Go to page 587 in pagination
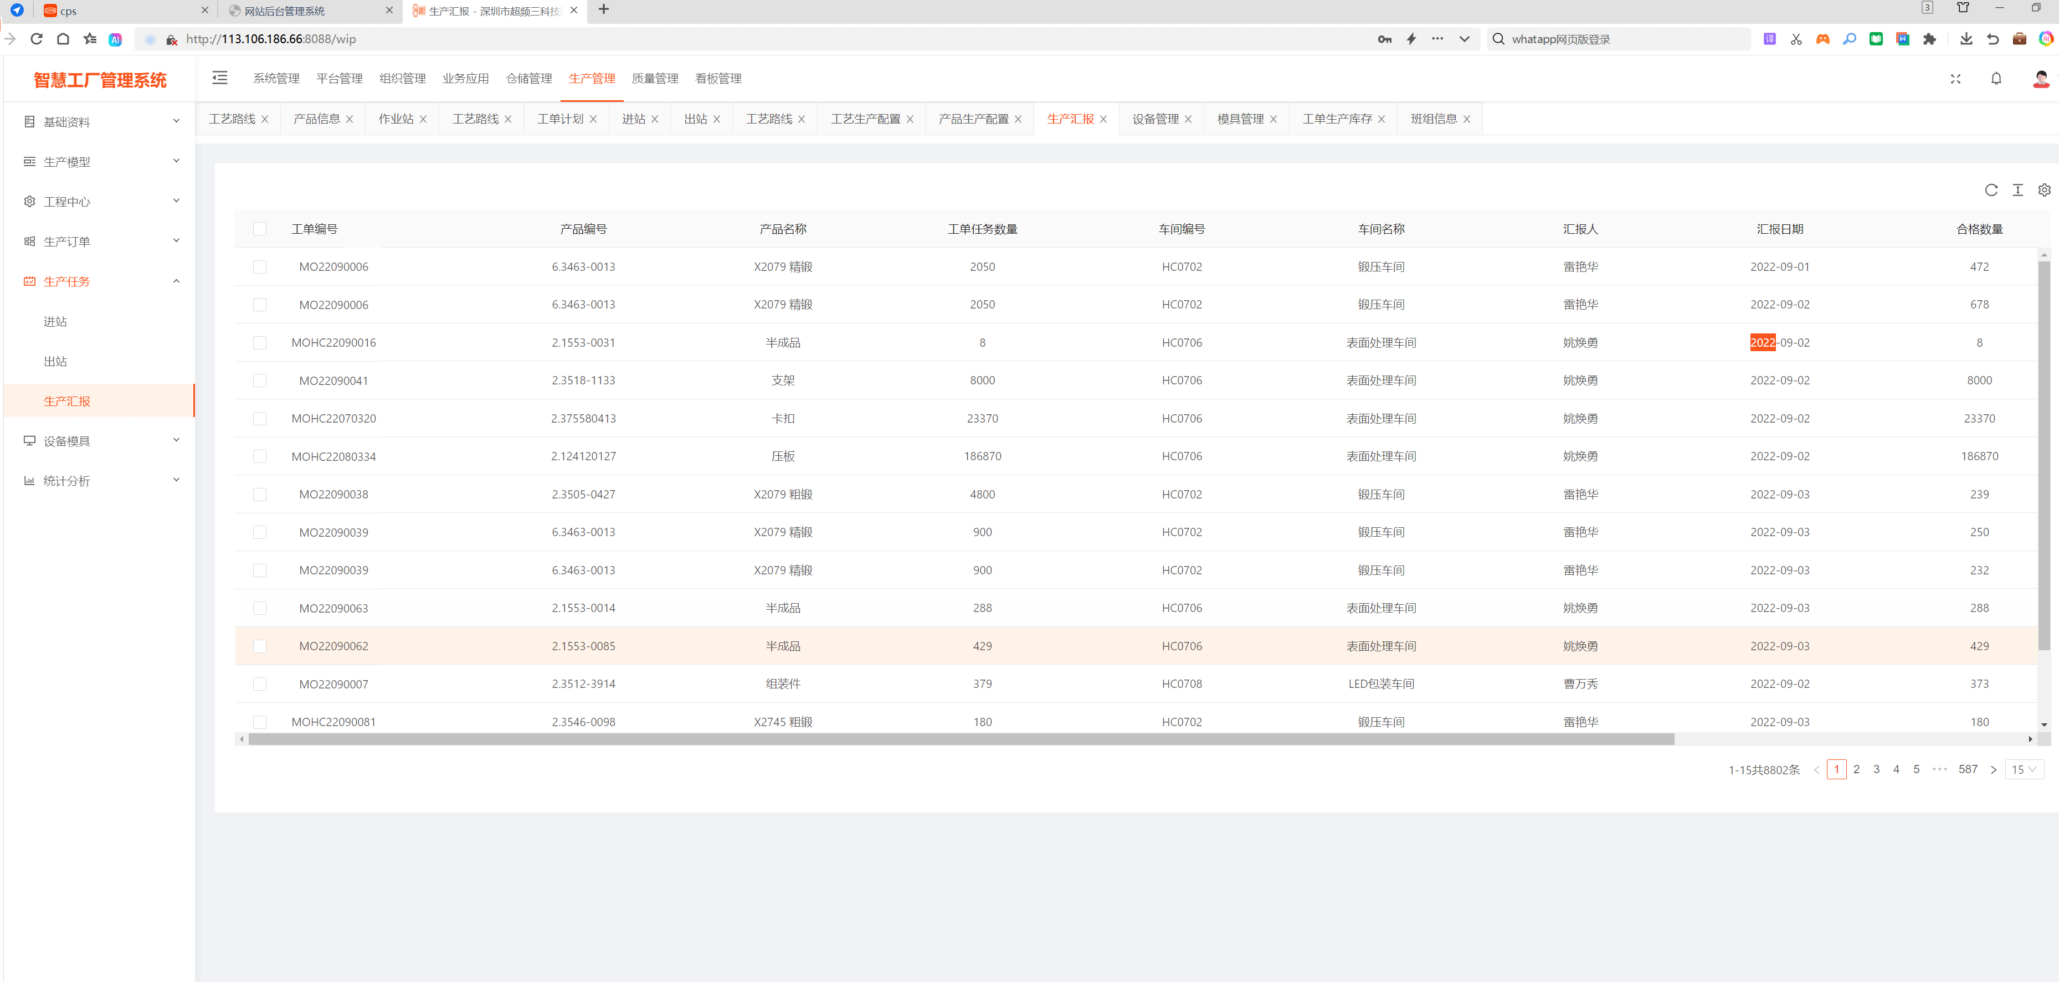The width and height of the screenshot is (2059, 982). pyautogui.click(x=1967, y=769)
